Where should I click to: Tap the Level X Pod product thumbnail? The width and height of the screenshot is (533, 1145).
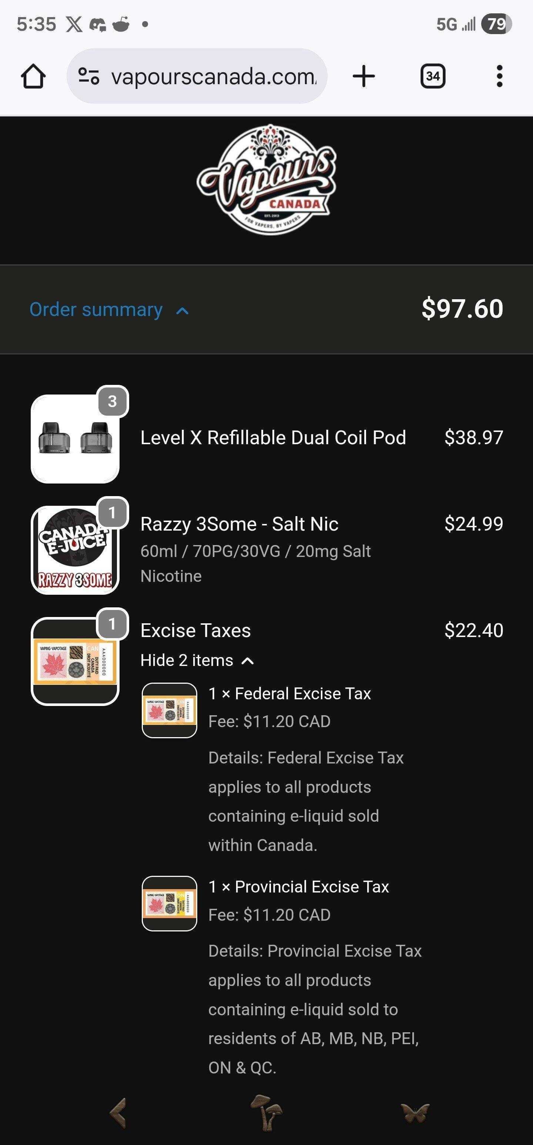(x=75, y=439)
